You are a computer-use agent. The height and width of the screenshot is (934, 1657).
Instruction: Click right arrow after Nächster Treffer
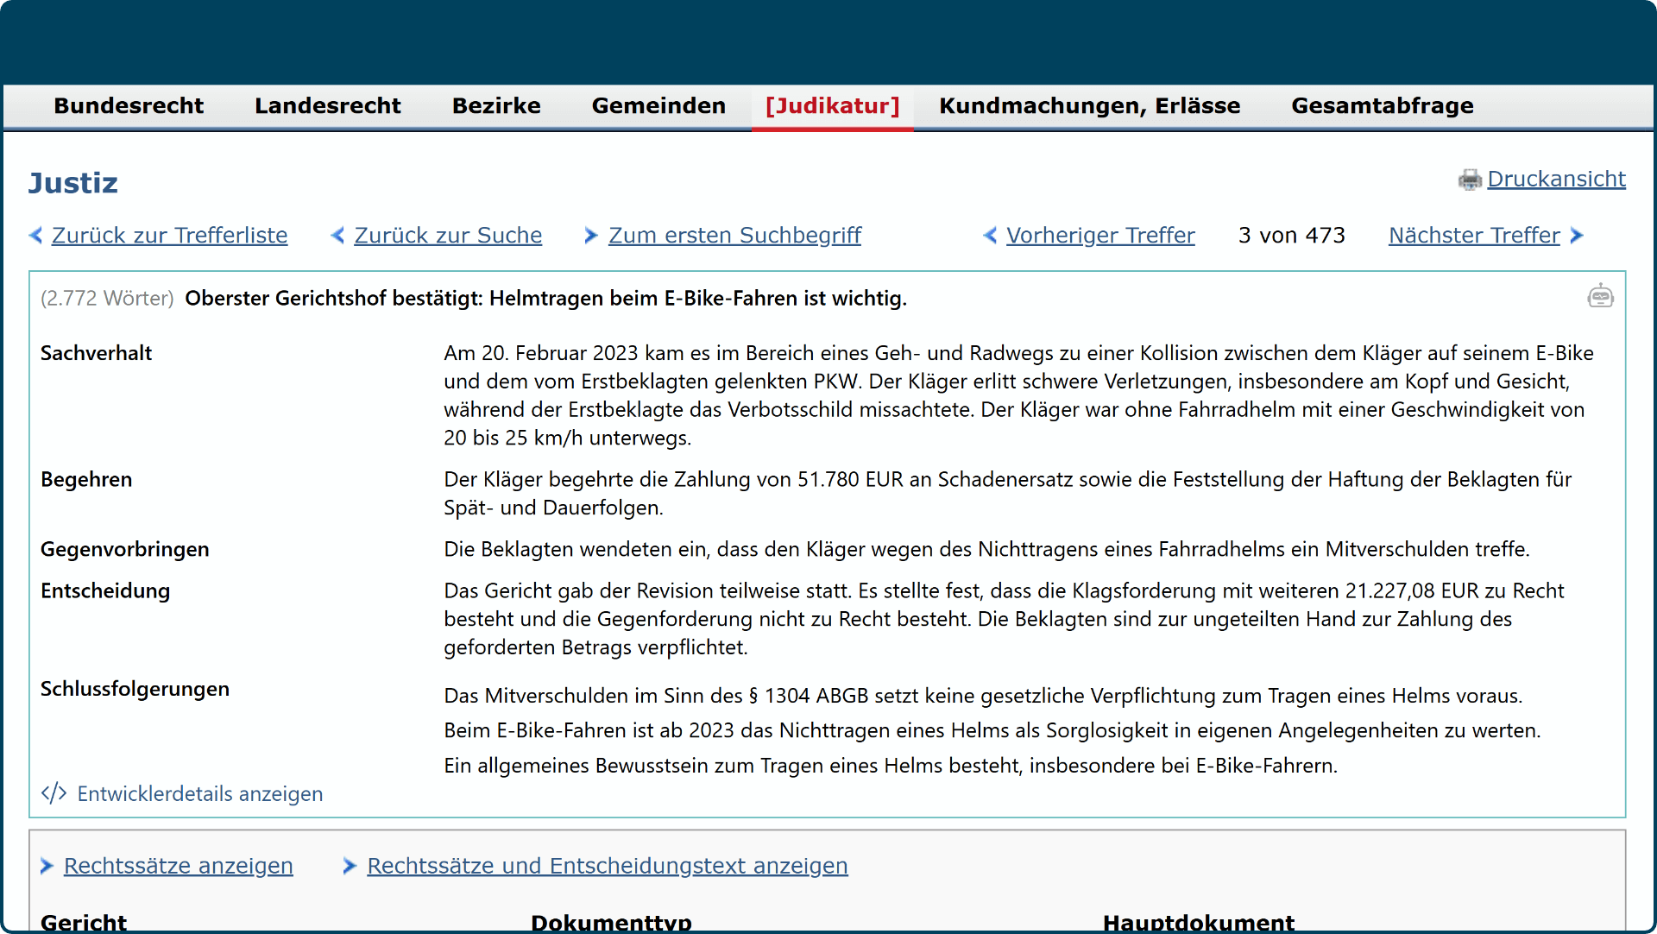click(x=1578, y=235)
